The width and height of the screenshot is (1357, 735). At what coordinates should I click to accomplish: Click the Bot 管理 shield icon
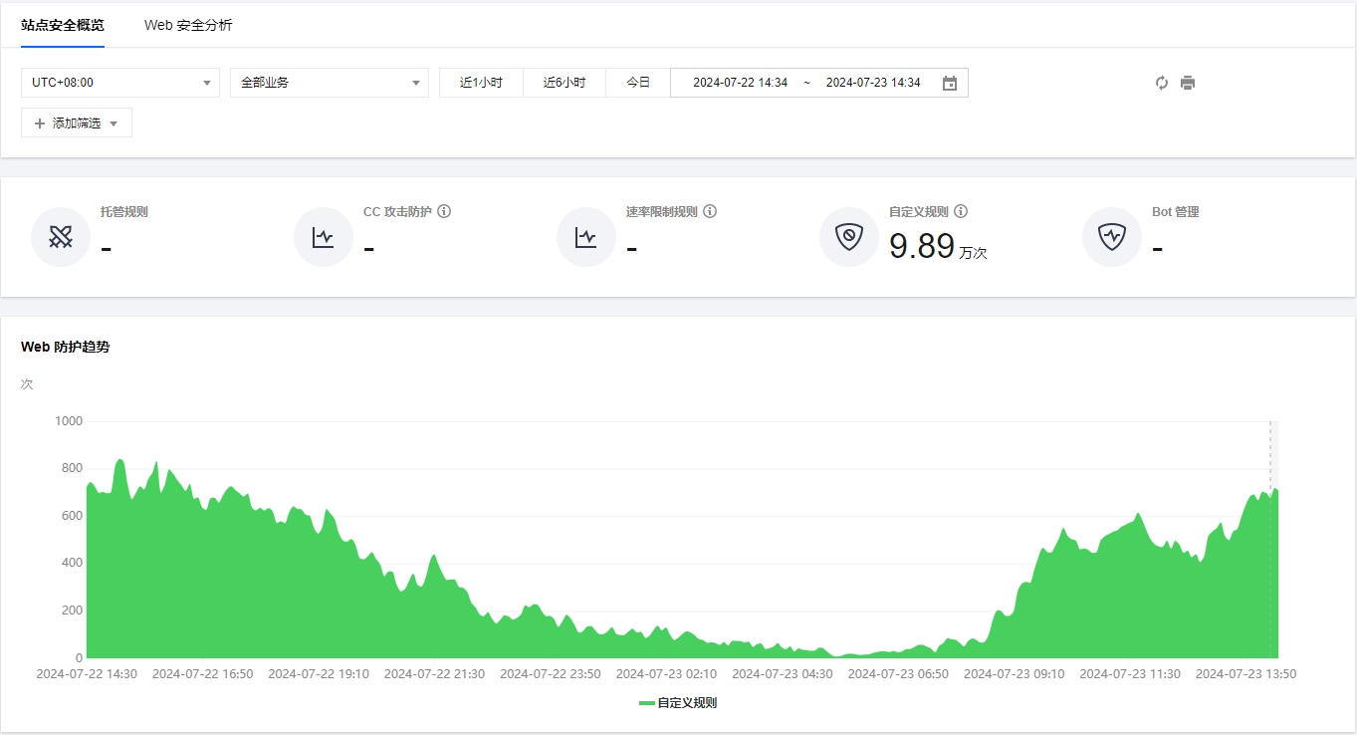point(1112,237)
